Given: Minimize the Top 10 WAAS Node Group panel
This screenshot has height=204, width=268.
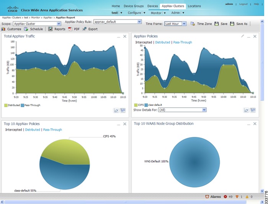Looking at the screenshot, I should point(249,124).
